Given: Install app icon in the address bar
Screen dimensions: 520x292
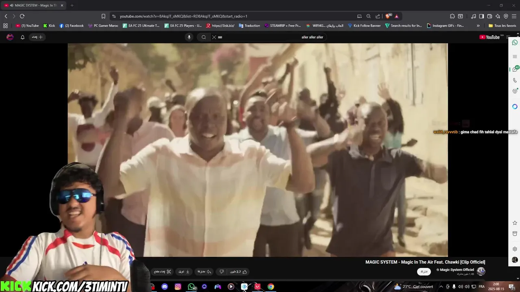Looking at the screenshot, I should (359, 16).
